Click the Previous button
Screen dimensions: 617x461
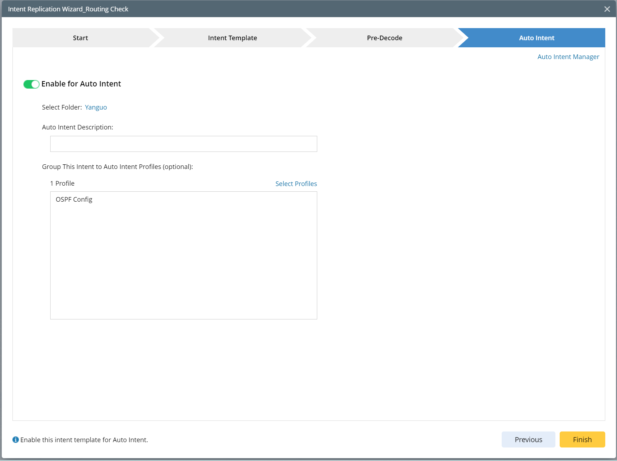[x=528, y=440]
